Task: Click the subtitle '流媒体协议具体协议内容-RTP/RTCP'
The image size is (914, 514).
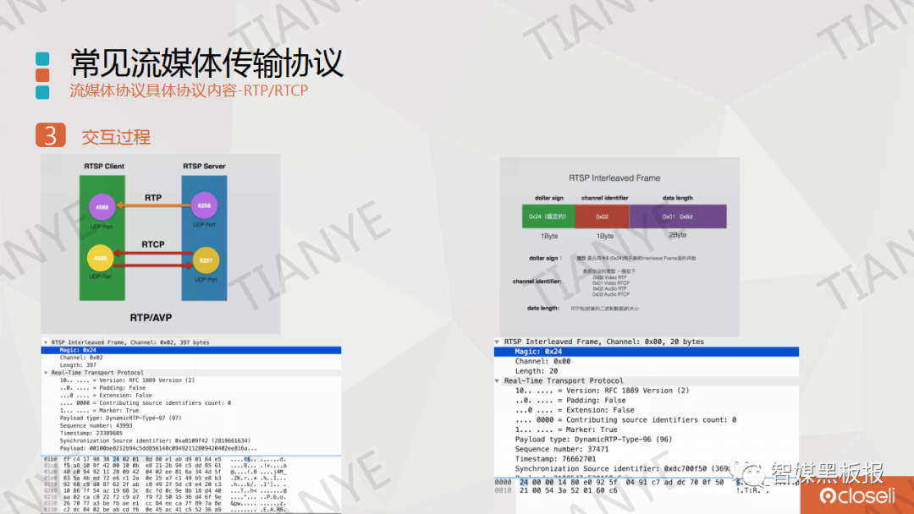Action: 189,90
